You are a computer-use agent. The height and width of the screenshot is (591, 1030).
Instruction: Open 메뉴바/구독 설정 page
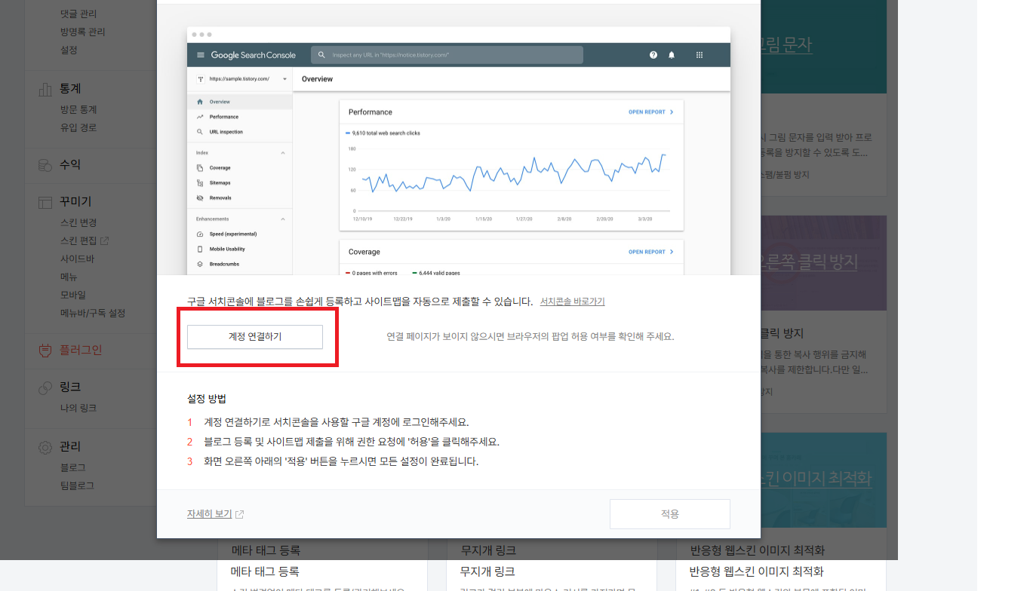click(x=93, y=313)
